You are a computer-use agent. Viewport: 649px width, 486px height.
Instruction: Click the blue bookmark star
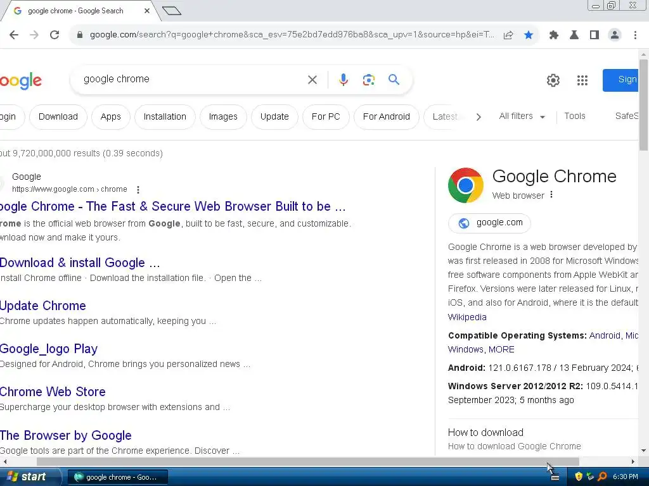[x=529, y=35]
